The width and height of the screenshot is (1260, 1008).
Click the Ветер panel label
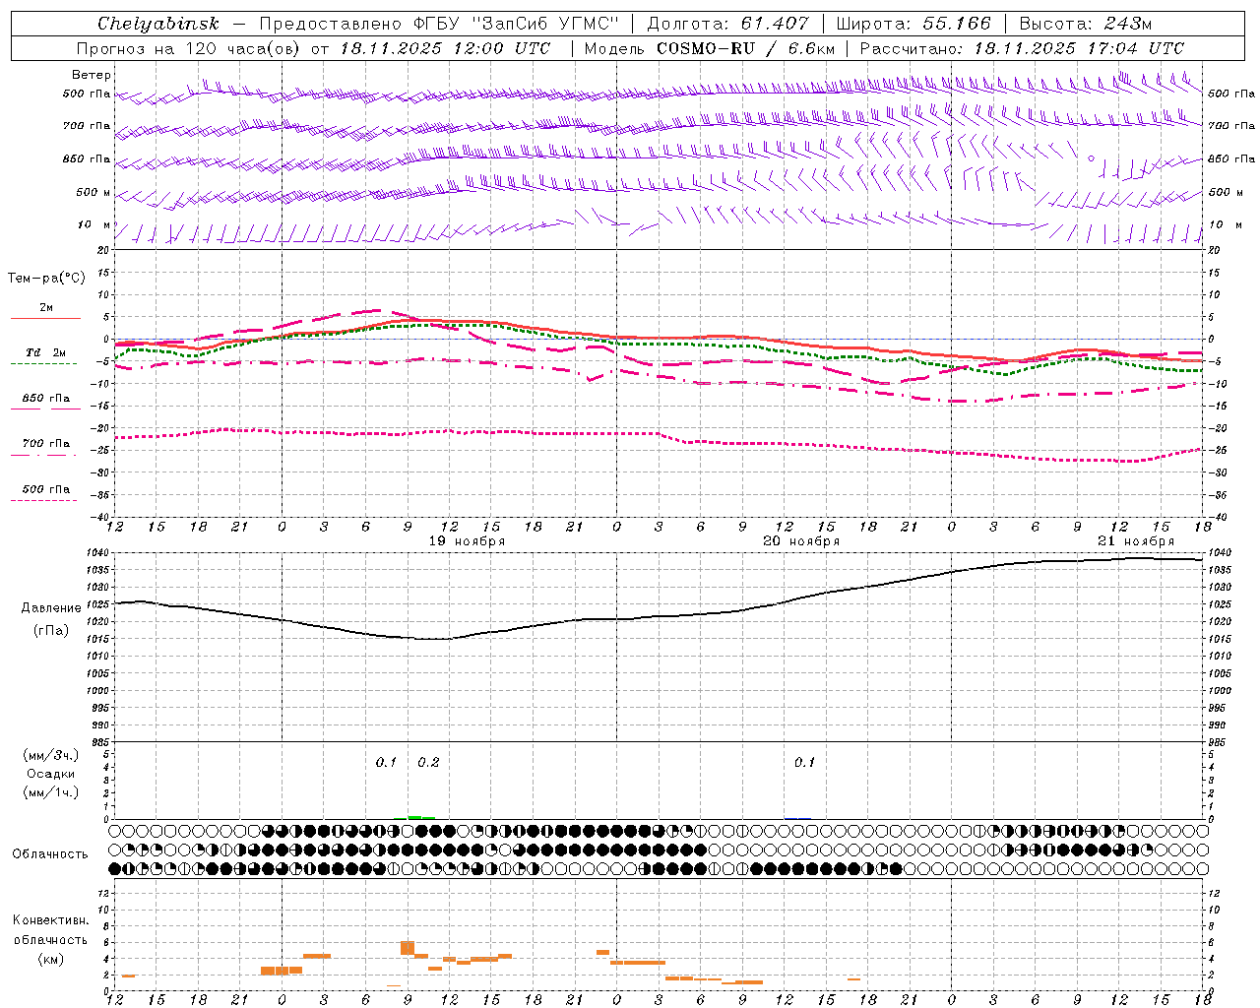[x=92, y=75]
